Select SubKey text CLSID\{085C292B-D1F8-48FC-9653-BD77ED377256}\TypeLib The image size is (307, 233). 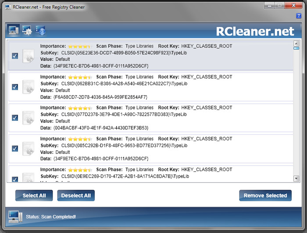tap(124, 146)
